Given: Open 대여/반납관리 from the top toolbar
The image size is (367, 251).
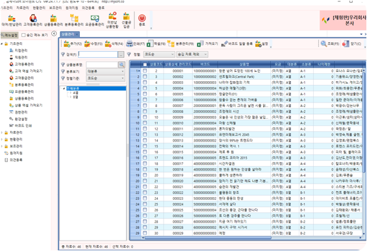Looking at the screenshot, I should click(x=12, y=20).
